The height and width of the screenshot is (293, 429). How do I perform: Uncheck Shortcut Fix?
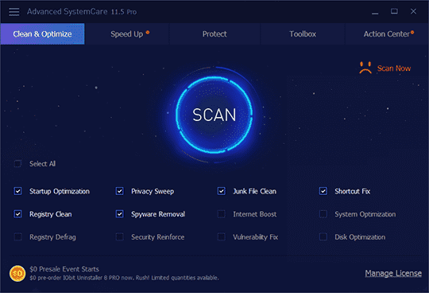point(323,191)
